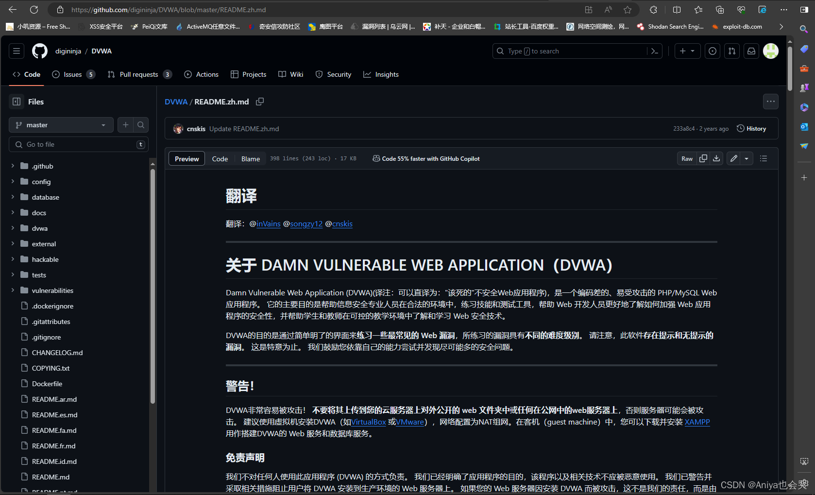Open the CHANGELOG.md file
This screenshot has width=815, height=495.
[57, 353]
